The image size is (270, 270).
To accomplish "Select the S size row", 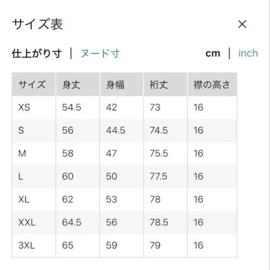I will [x=22, y=130].
